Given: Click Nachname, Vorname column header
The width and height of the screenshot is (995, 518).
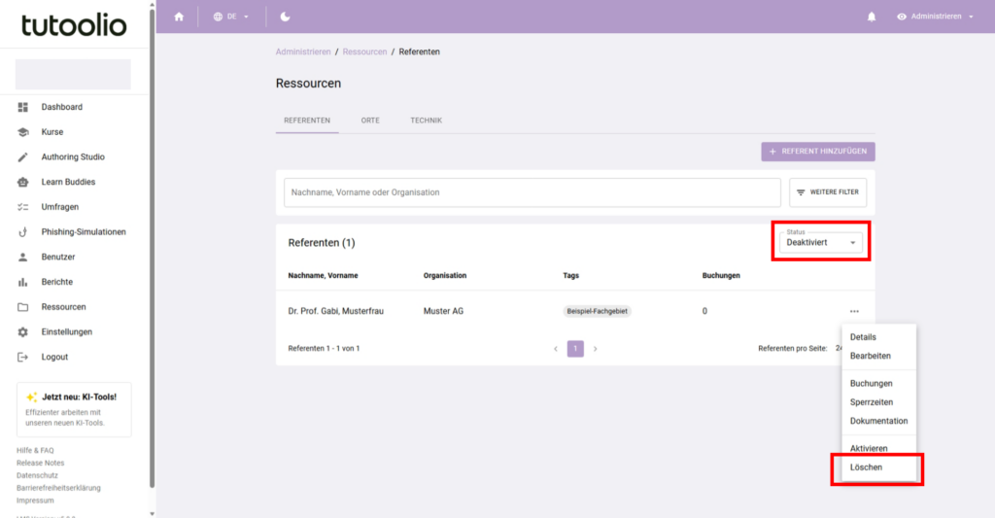Looking at the screenshot, I should [x=323, y=275].
